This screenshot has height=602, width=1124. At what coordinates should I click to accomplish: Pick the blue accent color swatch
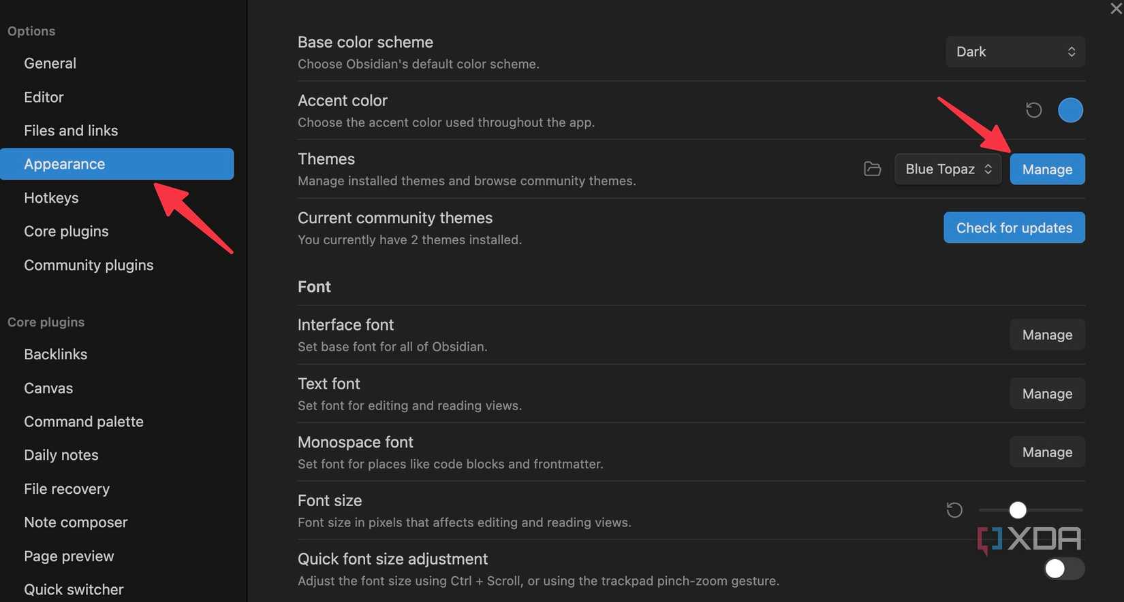pyautogui.click(x=1070, y=110)
